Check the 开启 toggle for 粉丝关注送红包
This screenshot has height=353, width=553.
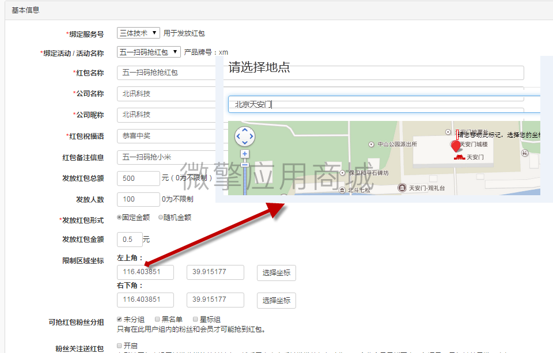point(119,344)
